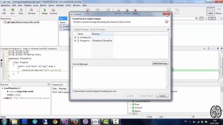Go to next change arrow

coord(222,49)
